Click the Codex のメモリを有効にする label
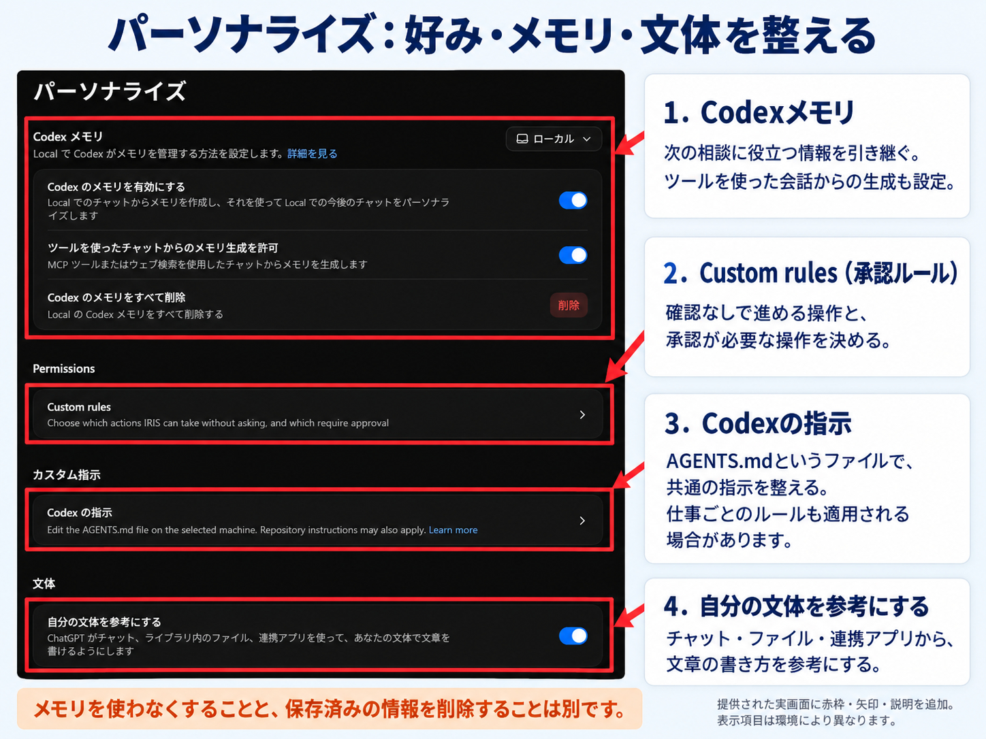This screenshot has height=739, width=986. click(x=116, y=186)
